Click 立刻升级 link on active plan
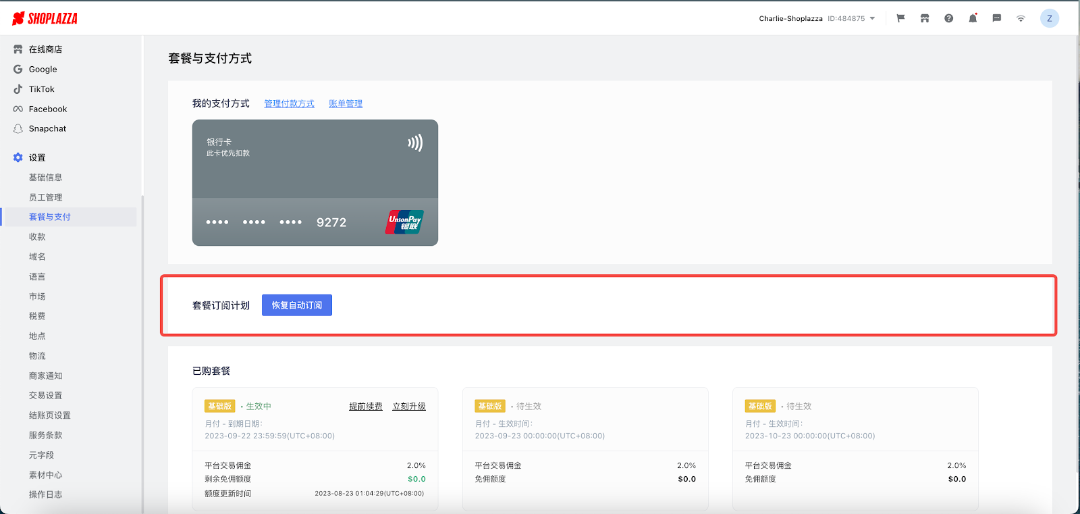Image resolution: width=1080 pixels, height=514 pixels. tap(409, 407)
